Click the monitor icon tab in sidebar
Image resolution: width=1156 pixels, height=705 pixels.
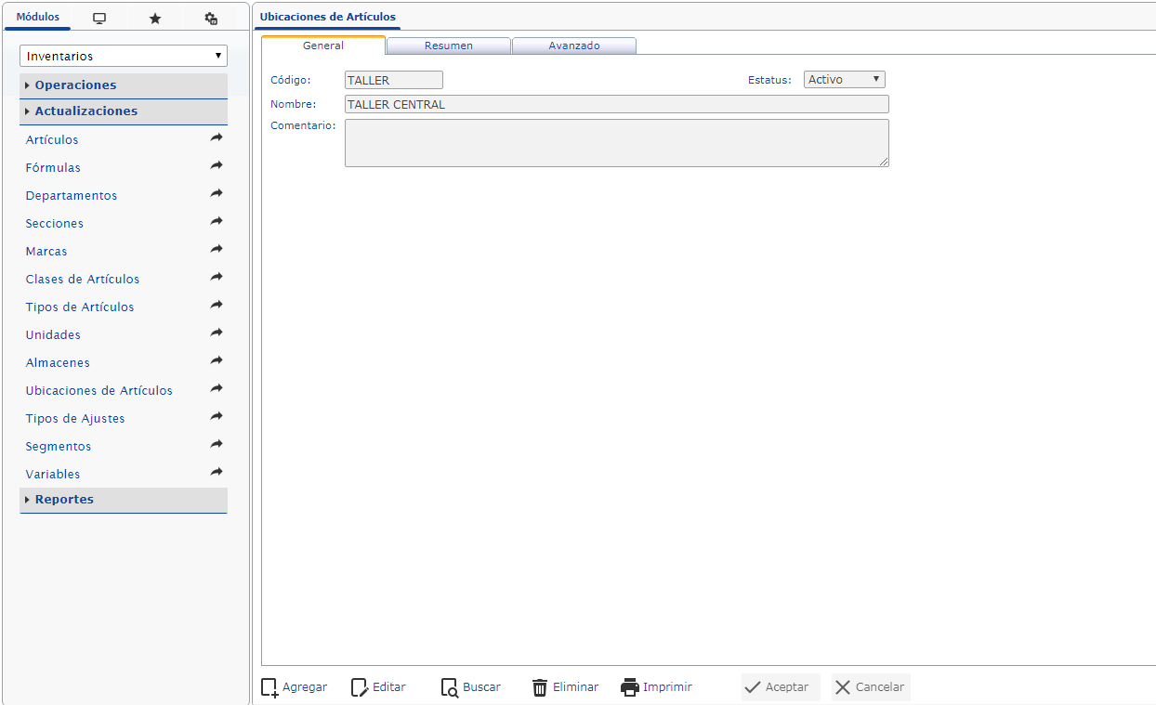point(99,19)
